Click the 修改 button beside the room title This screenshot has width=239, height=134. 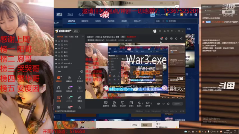pyautogui.click(x=123, y=37)
